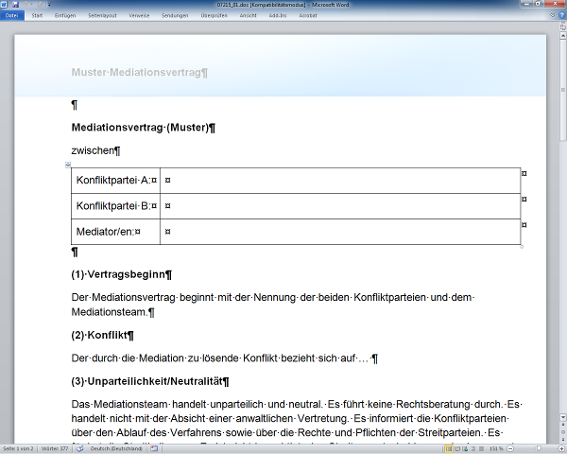Click the macro recording icon in status bar
The height and width of the screenshot is (454, 567).
point(156,447)
